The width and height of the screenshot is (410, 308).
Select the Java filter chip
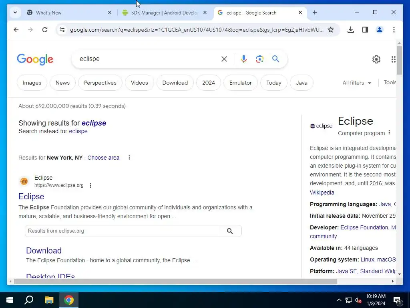tap(301, 83)
